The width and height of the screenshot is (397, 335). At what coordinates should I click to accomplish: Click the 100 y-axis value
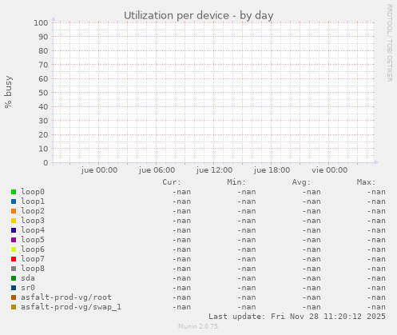tap(41, 23)
